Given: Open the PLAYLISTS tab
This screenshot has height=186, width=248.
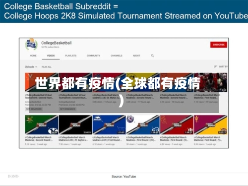Looking at the screenshot, I should click(71, 56).
